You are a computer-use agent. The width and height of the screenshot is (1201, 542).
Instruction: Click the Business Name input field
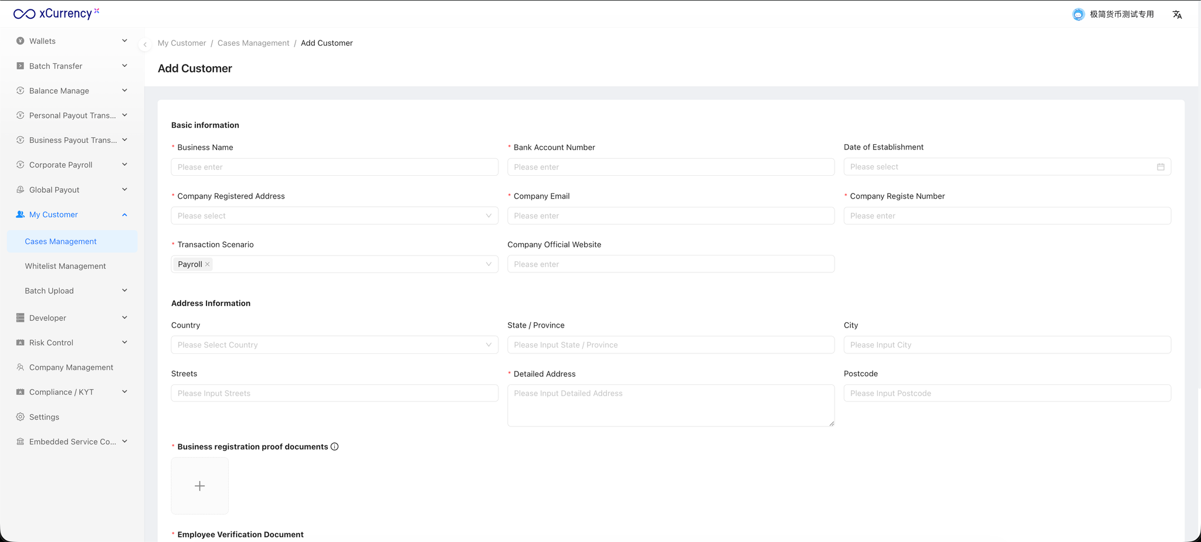coord(334,167)
